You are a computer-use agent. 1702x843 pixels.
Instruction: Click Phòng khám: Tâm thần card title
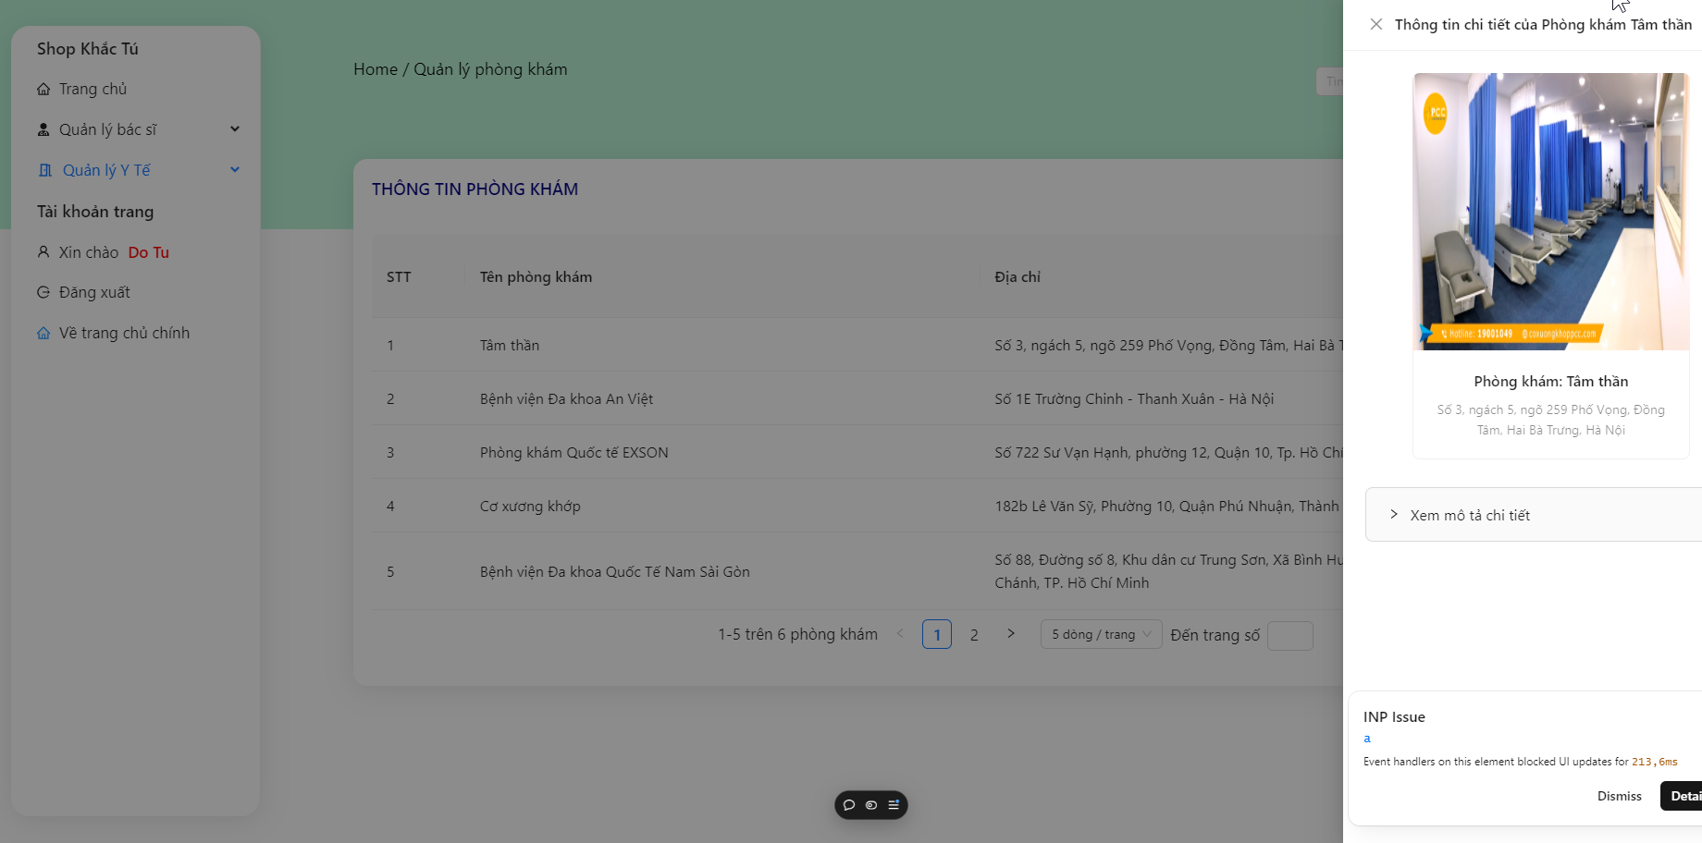pos(1551,381)
